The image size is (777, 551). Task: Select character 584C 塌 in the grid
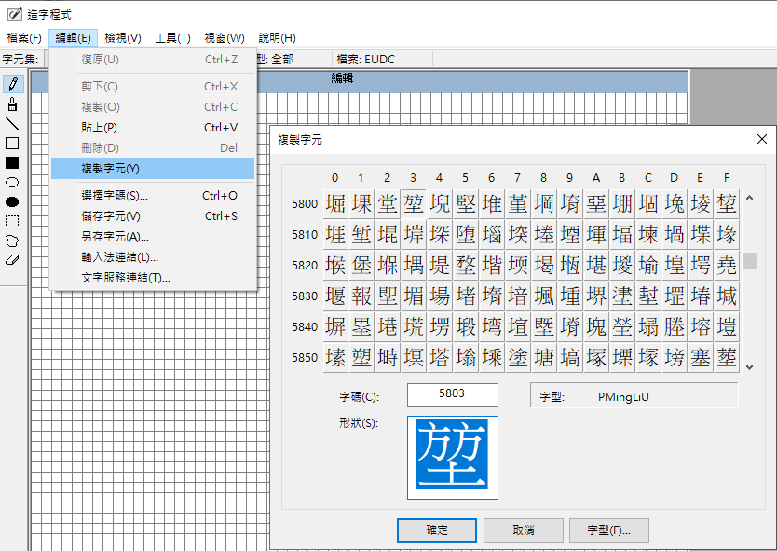pyautogui.click(x=648, y=326)
